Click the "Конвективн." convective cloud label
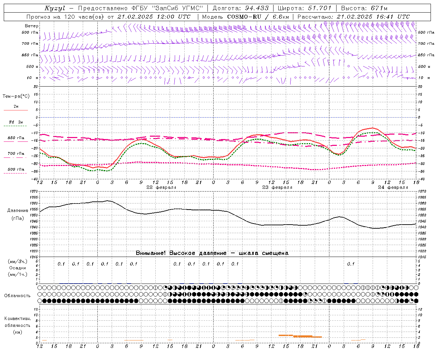This screenshot has height=349, width=436. click(17, 319)
